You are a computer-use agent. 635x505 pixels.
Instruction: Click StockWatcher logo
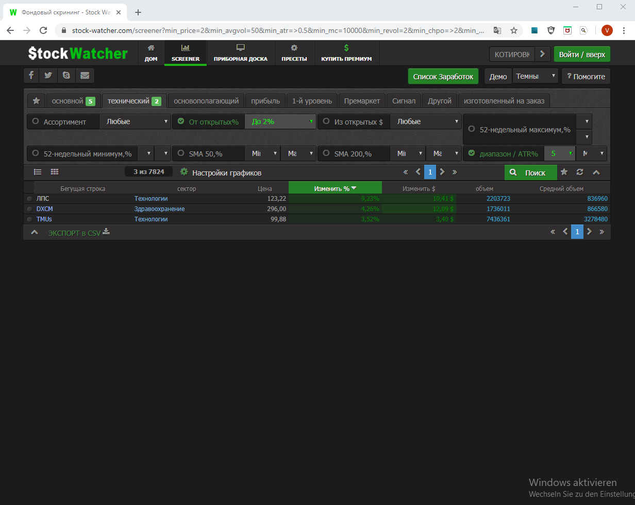(78, 54)
